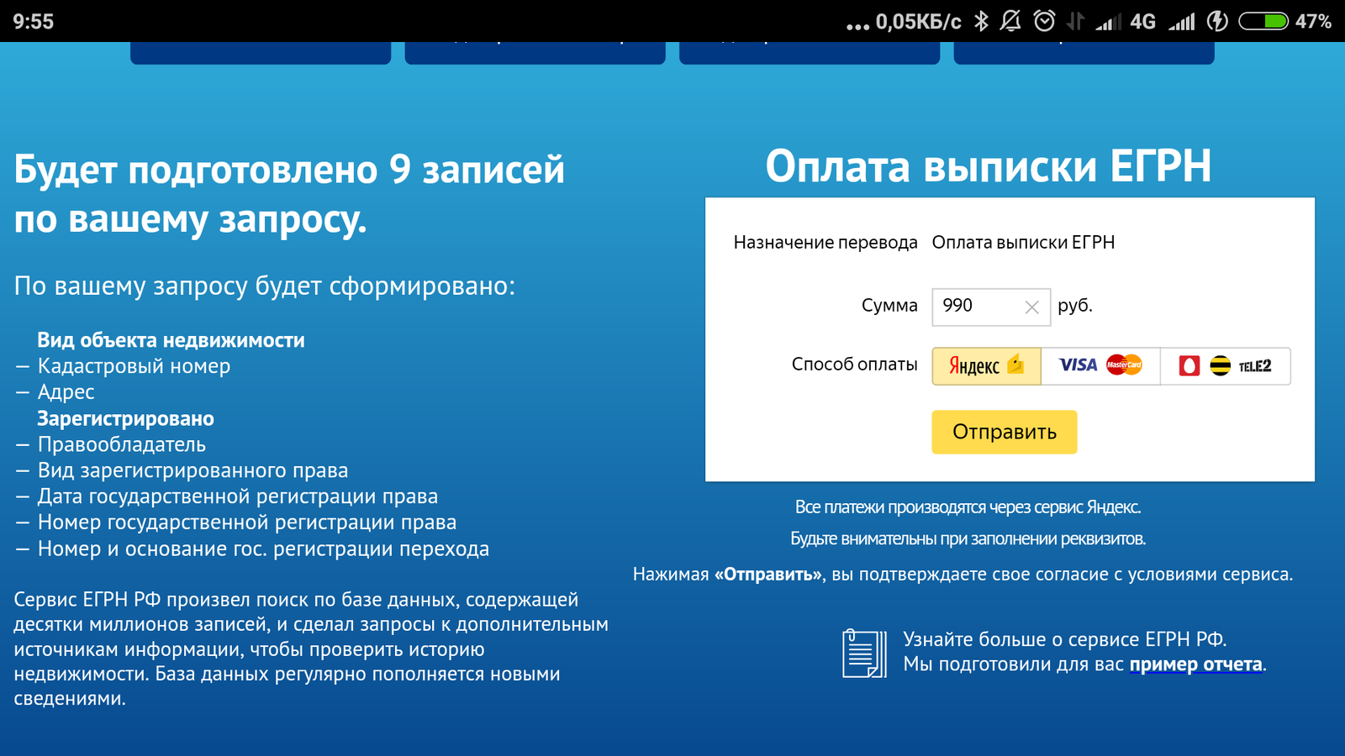Image resolution: width=1345 pixels, height=756 pixels.
Task: Click the Назначение перевода label
Action: (x=825, y=243)
